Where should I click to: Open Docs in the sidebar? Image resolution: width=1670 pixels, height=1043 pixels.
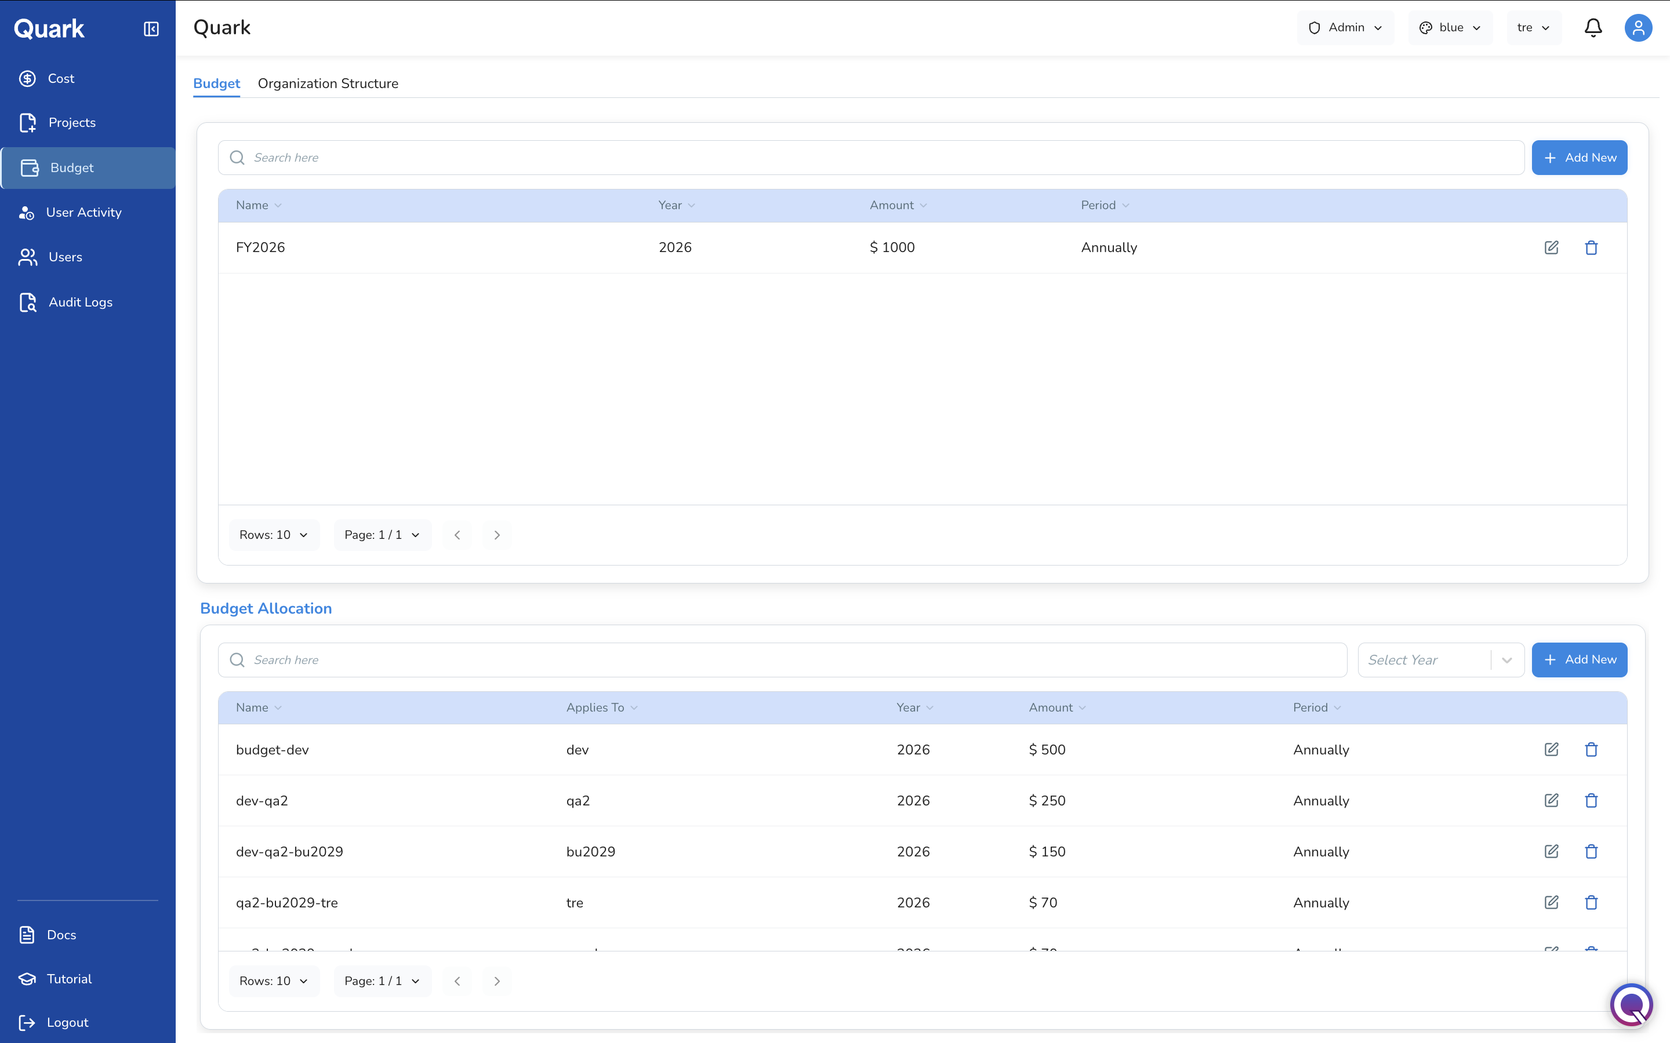(x=88, y=935)
